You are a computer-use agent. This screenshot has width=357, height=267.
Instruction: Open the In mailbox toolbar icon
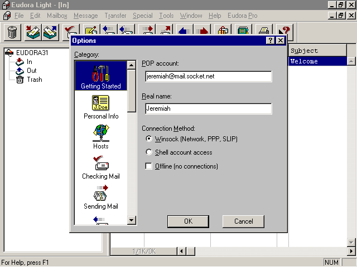[x=33, y=32]
